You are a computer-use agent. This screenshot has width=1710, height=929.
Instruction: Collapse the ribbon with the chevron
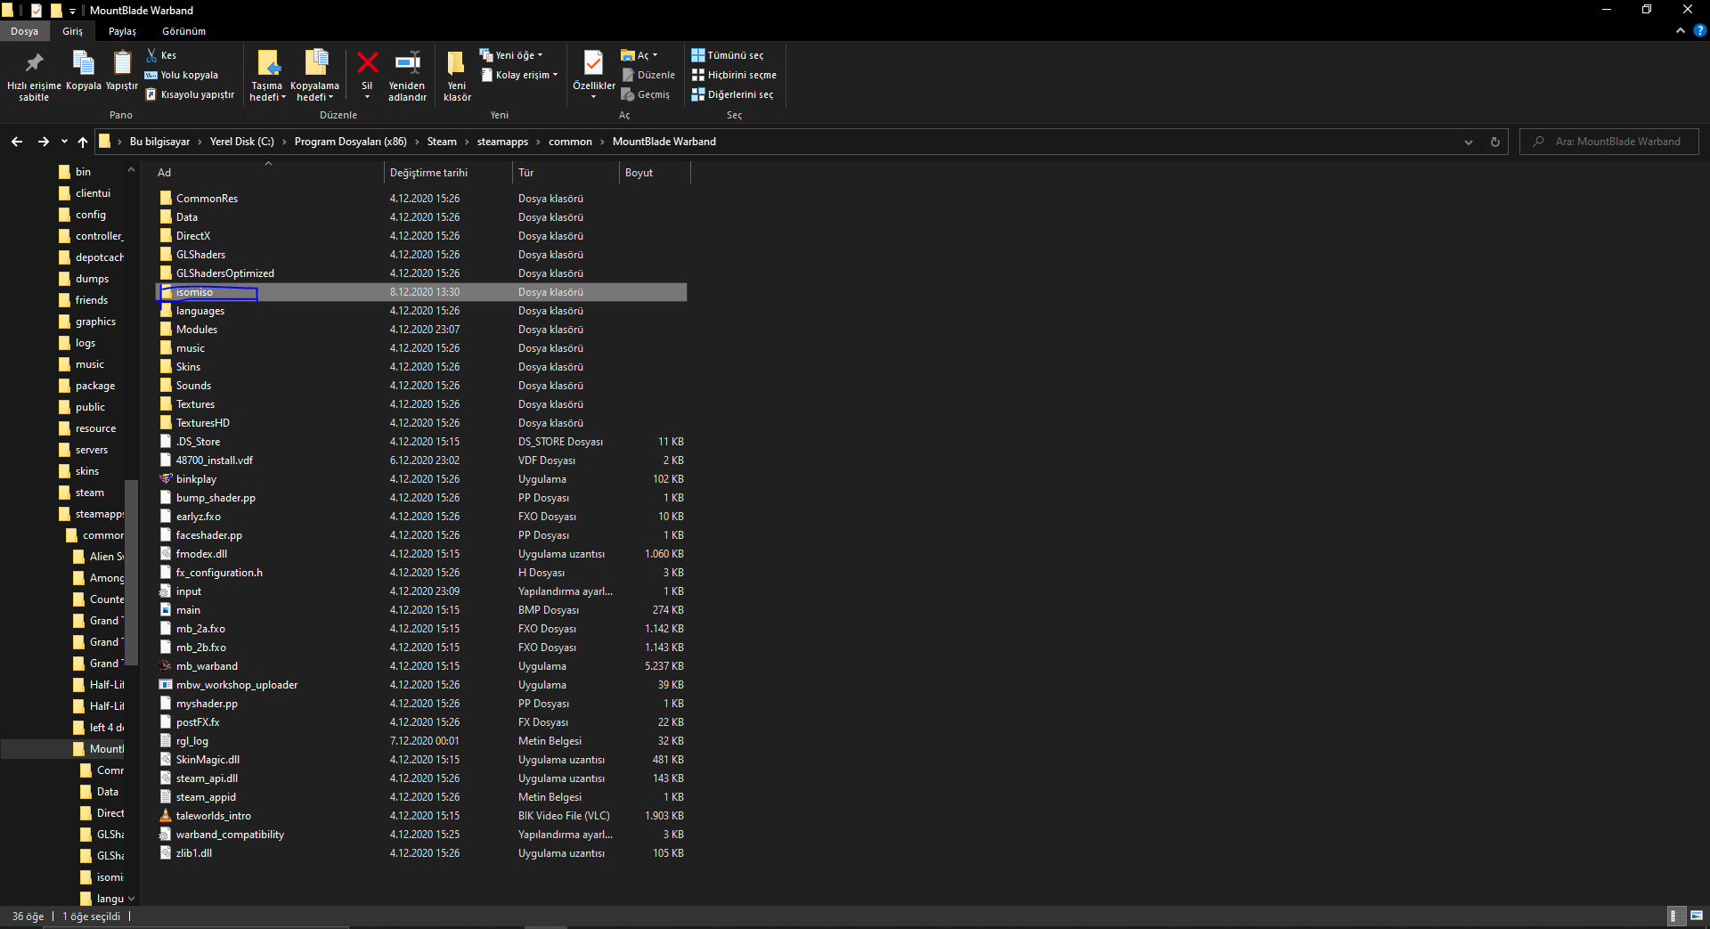point(1681,30)
